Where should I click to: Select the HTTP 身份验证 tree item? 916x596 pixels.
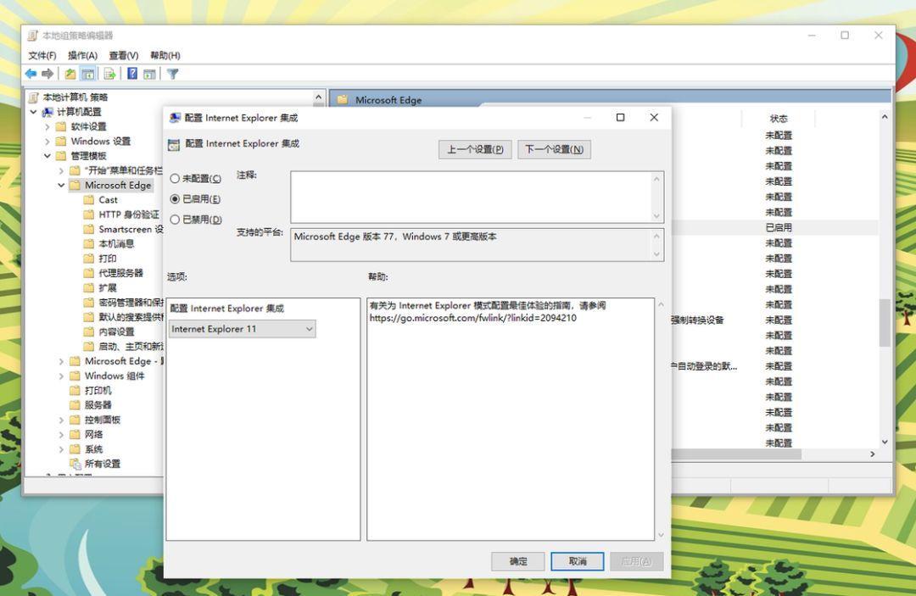(x=129, y=214)
